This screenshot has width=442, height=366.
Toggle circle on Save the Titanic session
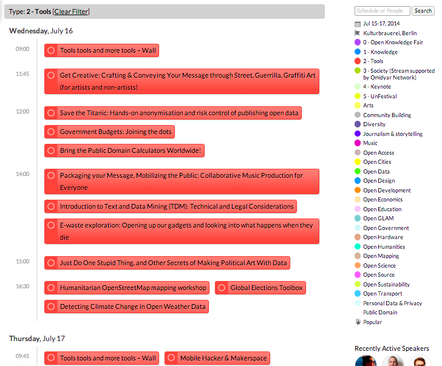[x=51, y=113]
